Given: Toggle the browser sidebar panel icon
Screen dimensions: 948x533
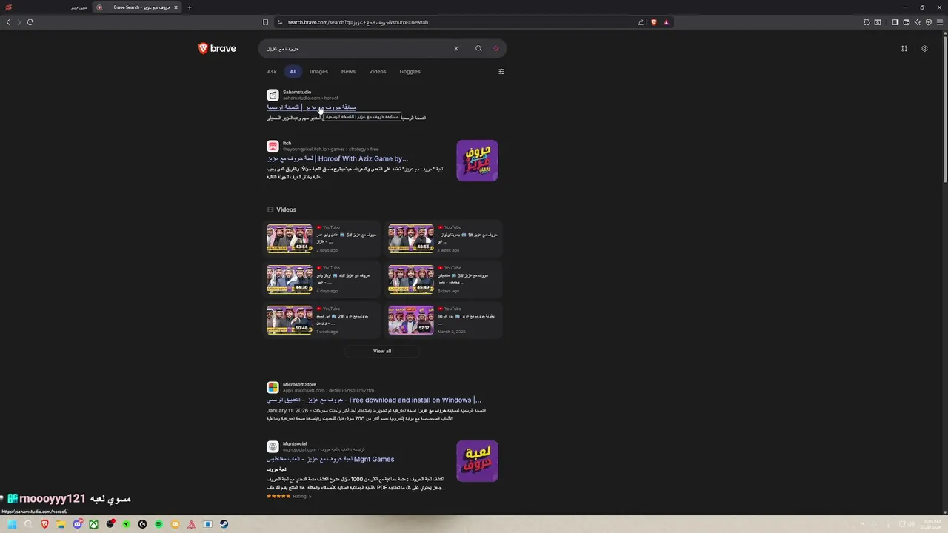Looking at the screenshot, I should tap(895, 22).
